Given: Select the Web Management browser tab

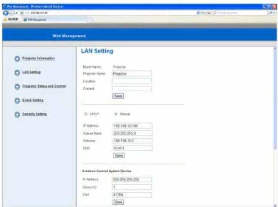Looking at the screenshot, I should [x=54, y=20].
